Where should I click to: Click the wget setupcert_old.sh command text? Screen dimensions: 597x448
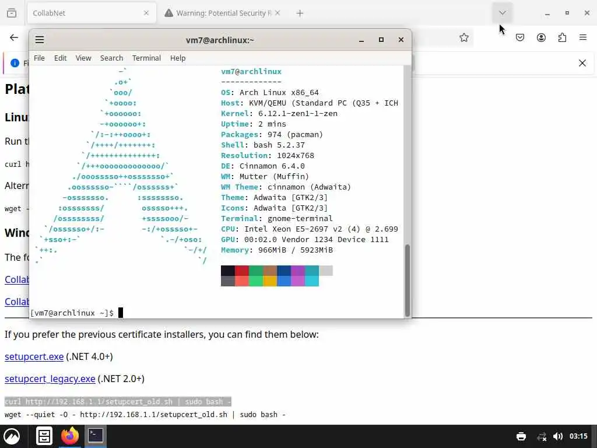point(145,415)
